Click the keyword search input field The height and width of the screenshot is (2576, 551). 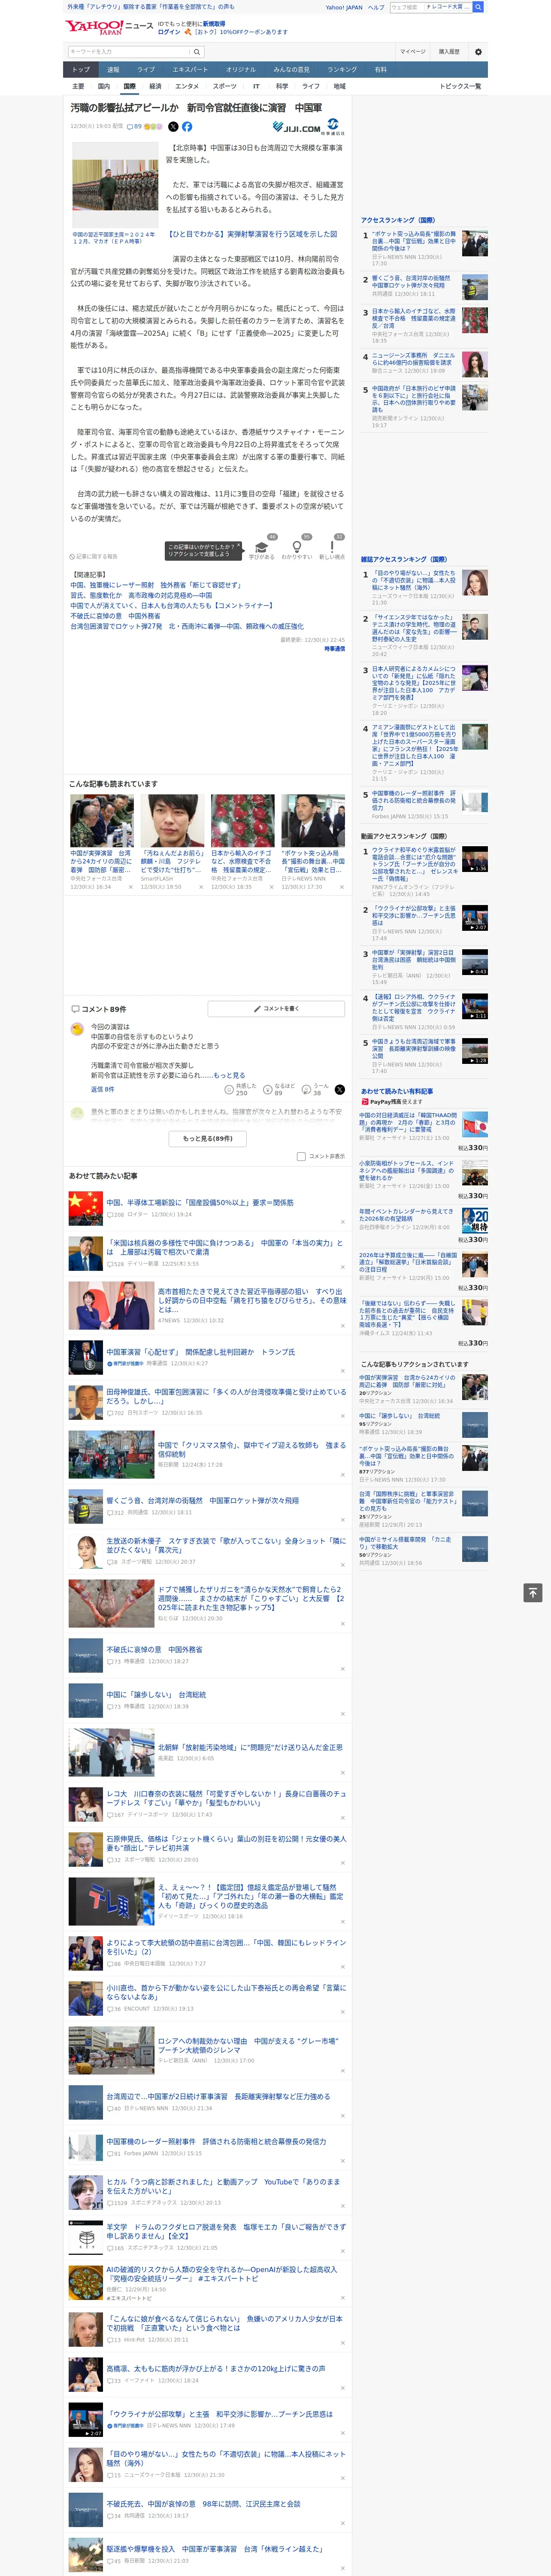pyautogui.click(x=129, y=51)
